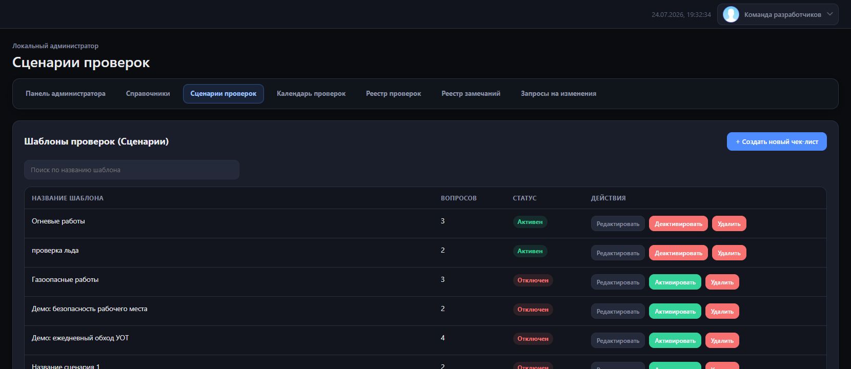Delete Демо: ежедневный обход УОТ template
The height and width of the screenshot is (369, 851).
[x=722, y=341]
